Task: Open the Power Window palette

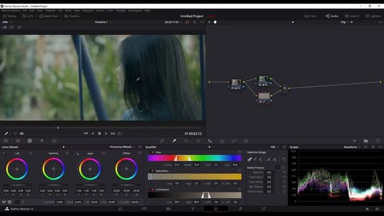Action: [186, 141]
